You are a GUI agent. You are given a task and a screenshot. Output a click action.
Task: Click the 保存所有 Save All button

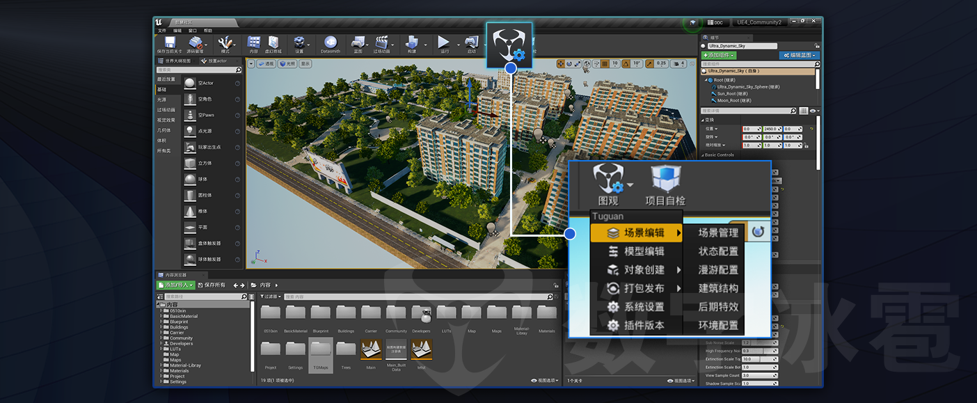click(x=212, y=285)
